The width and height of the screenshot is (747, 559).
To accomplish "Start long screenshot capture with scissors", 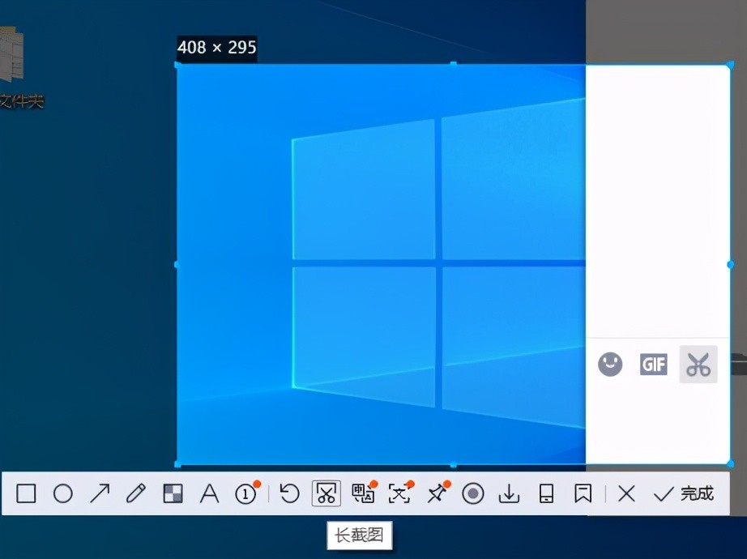I will tap(326, 493).
